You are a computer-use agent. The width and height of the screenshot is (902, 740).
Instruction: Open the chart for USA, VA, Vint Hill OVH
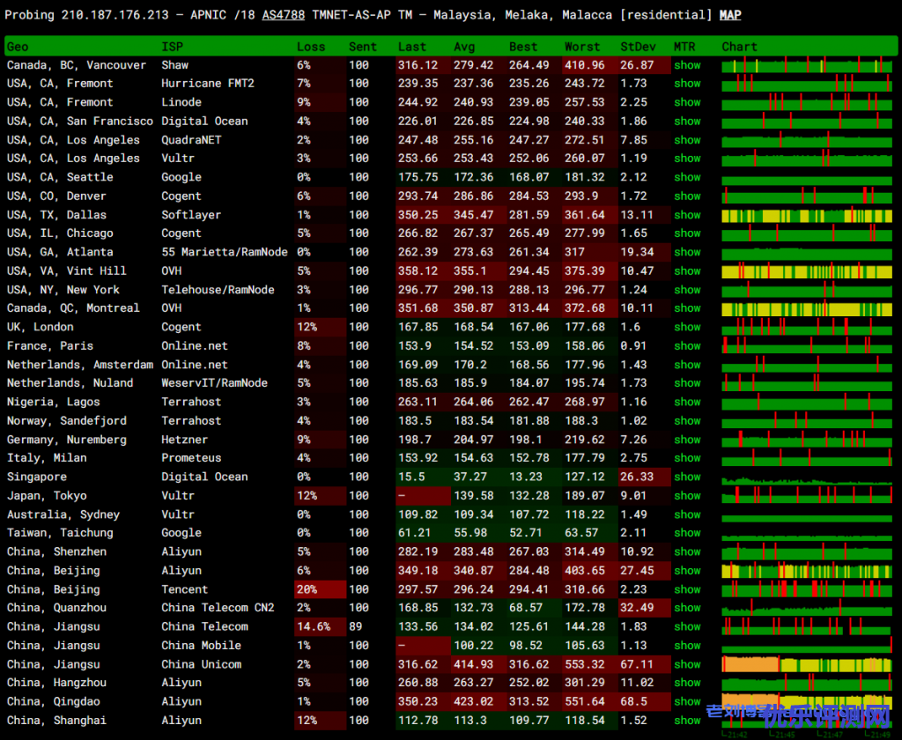[806, 271]
